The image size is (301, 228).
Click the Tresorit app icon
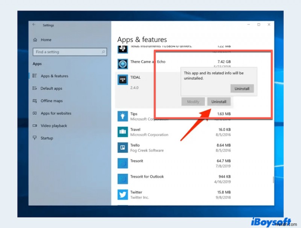(123, 163)
